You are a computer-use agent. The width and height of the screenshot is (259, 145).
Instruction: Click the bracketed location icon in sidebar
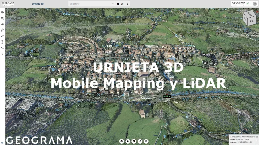2,42
